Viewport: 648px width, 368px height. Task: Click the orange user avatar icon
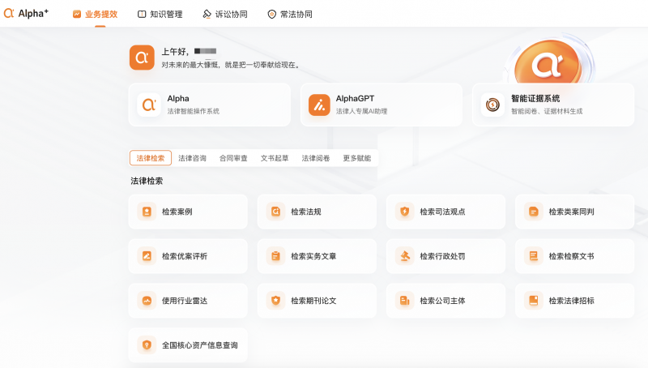pos(142,58)
